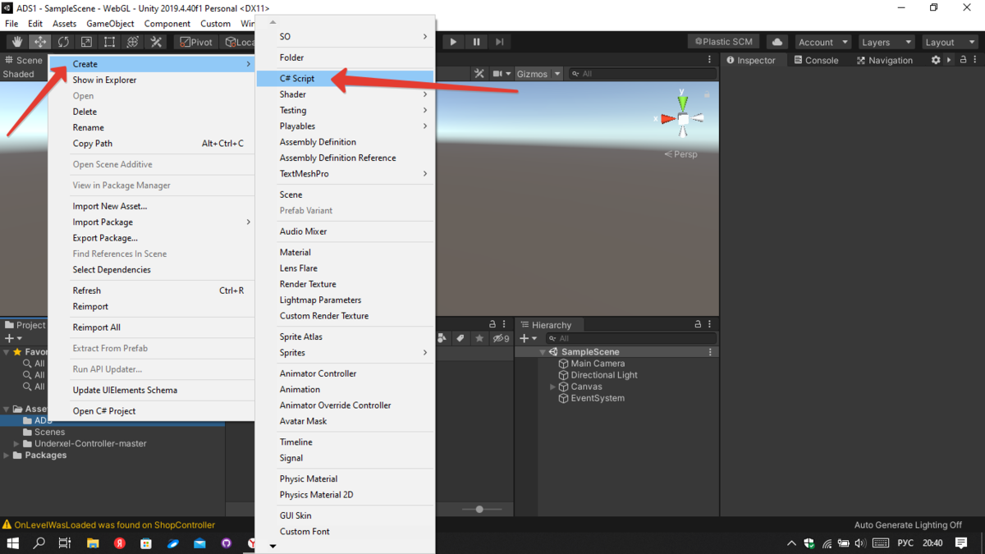This screenshot has height=554, width=985.
Task: Click the favorites star filter in Project
Action: tap(480, 338)
